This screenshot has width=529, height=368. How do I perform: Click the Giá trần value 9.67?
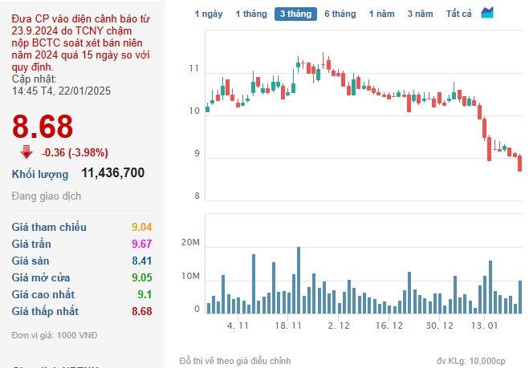coord(141,245)
